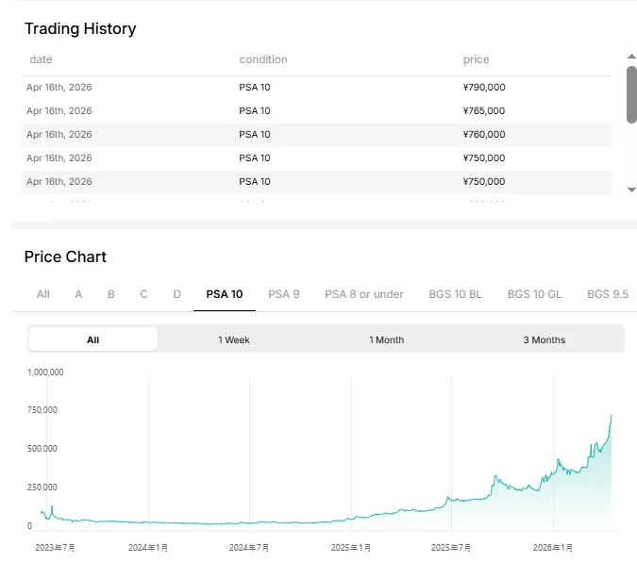Click the price column header

477,59
